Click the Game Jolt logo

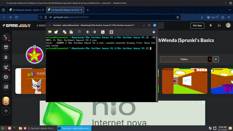[16, 25]
